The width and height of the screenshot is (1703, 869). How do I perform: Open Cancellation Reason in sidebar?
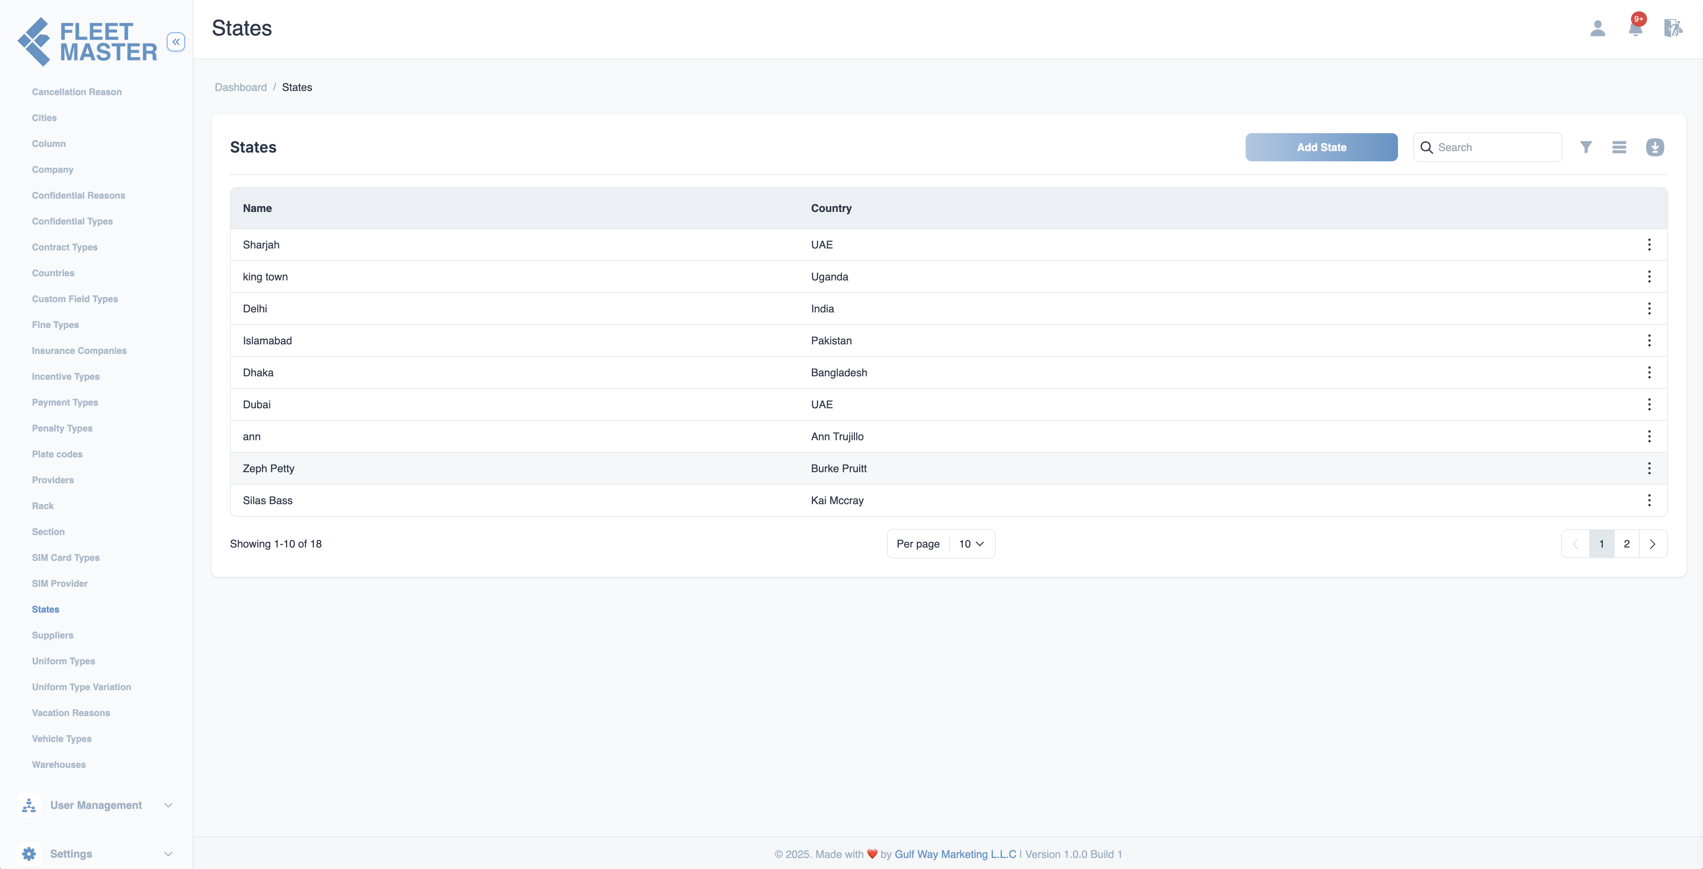click(x=77, y=92)
